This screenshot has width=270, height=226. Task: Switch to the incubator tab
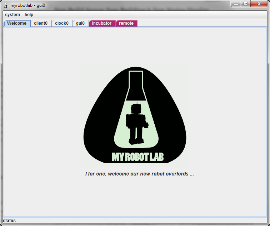[102, 23]
